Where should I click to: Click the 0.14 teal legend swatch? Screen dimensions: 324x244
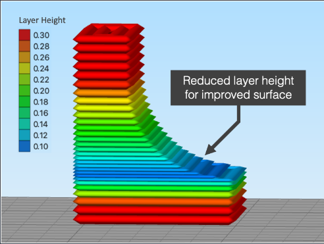[x=24, y=124]
